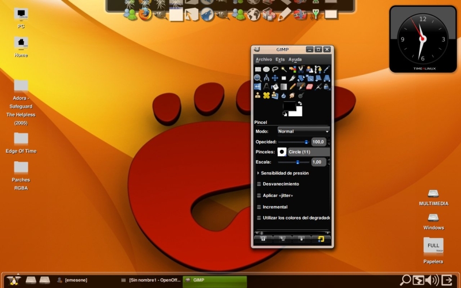Reset colors to default black and white
Screen dimensions: 461x288
[x=285, y=114]
